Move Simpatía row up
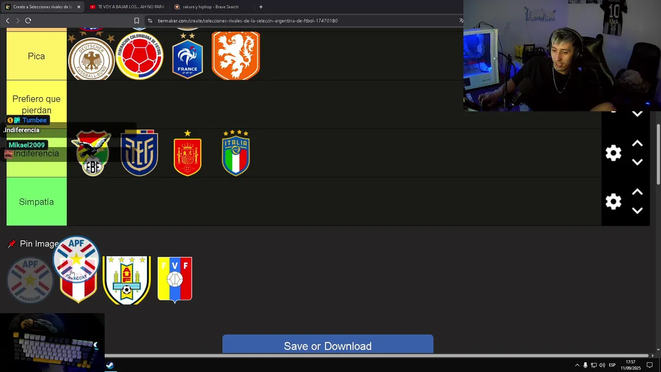Screen dimensions: 661x372 pos(637,192)
